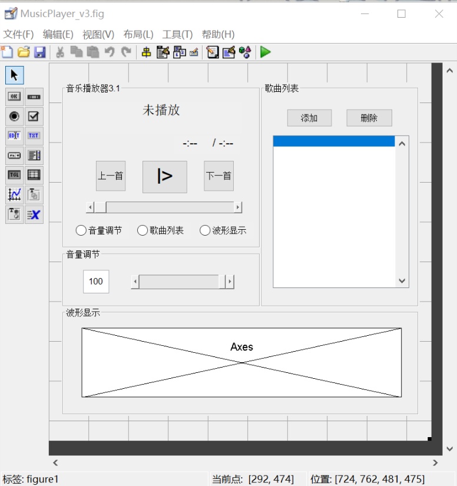Click the Paste clipboard icon
457x486 pixels.
pyautogui.click(x=92, y=52)
